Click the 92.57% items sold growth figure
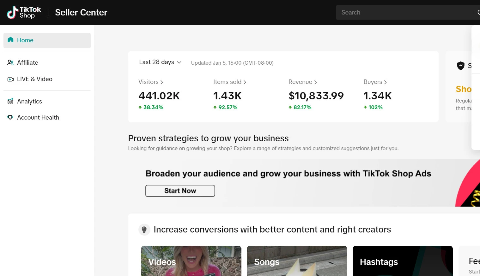Image resolution: width=480 pixels, height=276 pixels. (x=228, y=107)
